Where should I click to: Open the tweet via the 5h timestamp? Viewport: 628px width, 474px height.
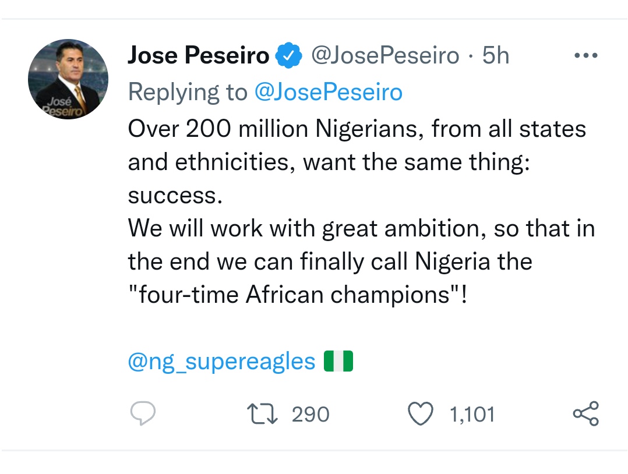click(496, 56)
